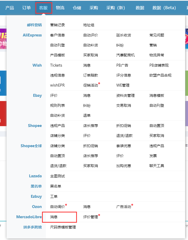Open 自动置顶 in Shopee section

coord(157,126)
